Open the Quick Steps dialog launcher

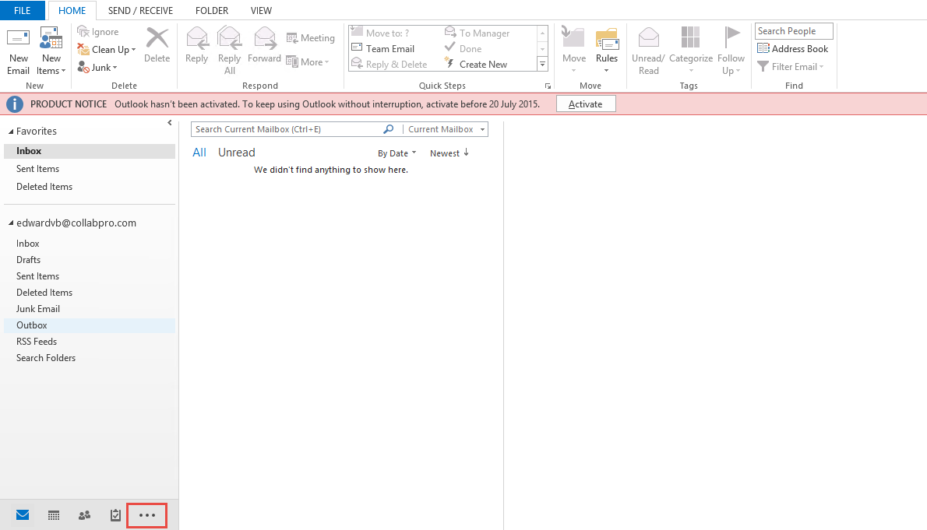(548, 86)
